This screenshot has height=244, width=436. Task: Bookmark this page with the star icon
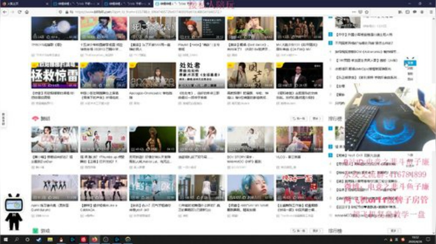pyautogui.click(x=367, y=12)
